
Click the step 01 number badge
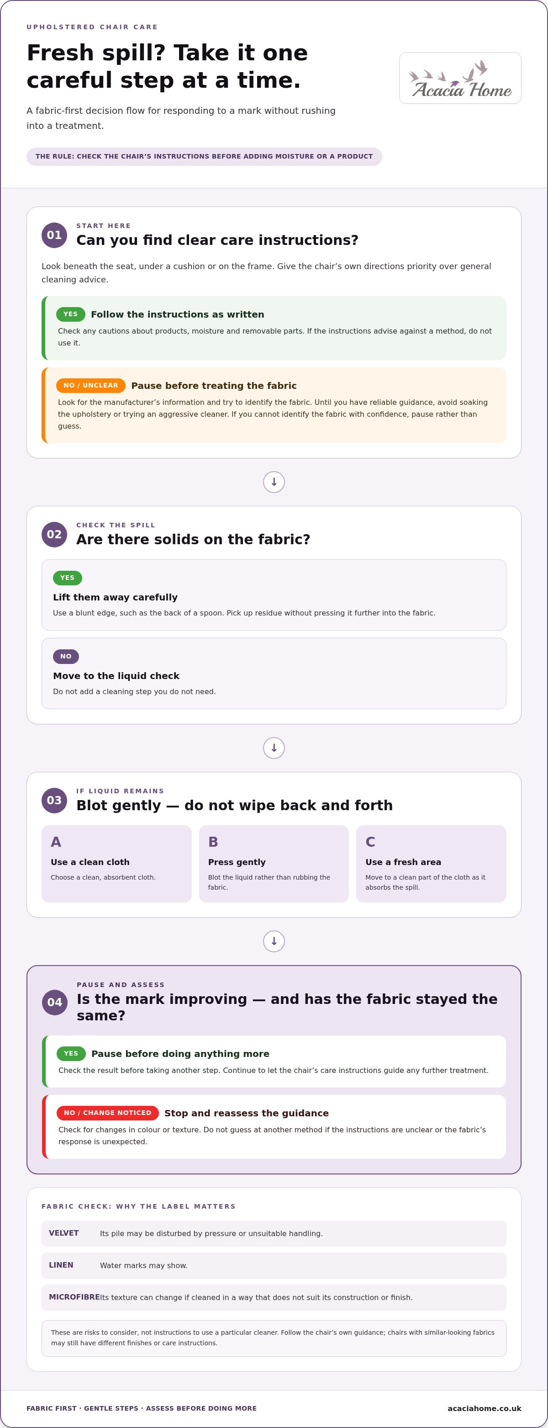[x=54, y=235]
